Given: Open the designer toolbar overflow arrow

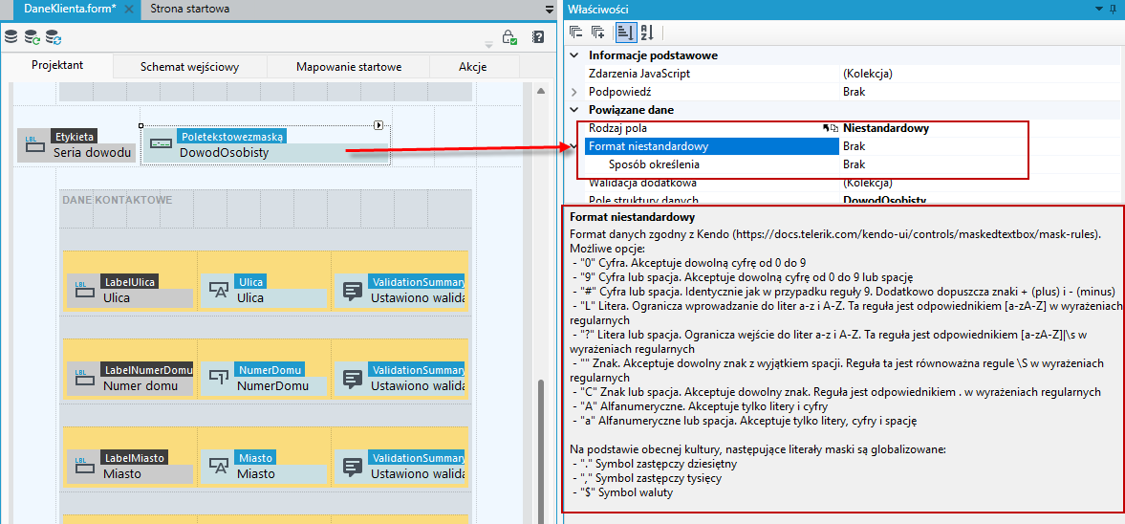Looking at the screenshot, I should 489,45.
